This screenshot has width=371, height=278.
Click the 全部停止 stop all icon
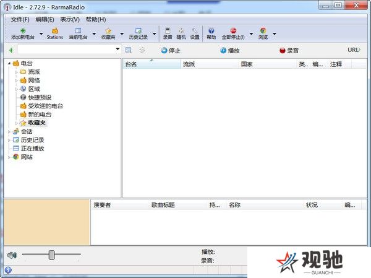(x=233, y=30)
